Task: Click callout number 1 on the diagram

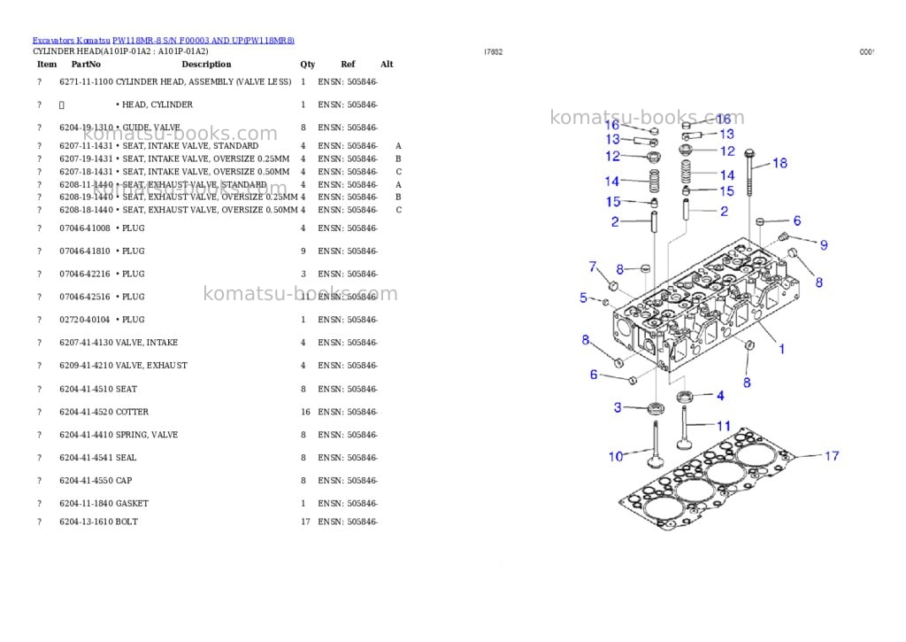Action: [782, 349]
